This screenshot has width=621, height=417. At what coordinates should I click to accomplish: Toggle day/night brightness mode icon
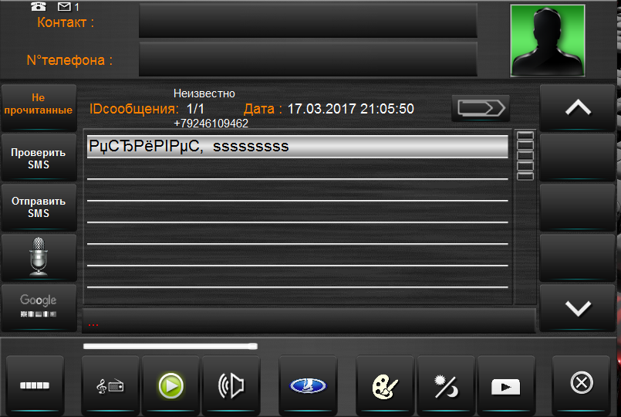(x=446, y=385)
